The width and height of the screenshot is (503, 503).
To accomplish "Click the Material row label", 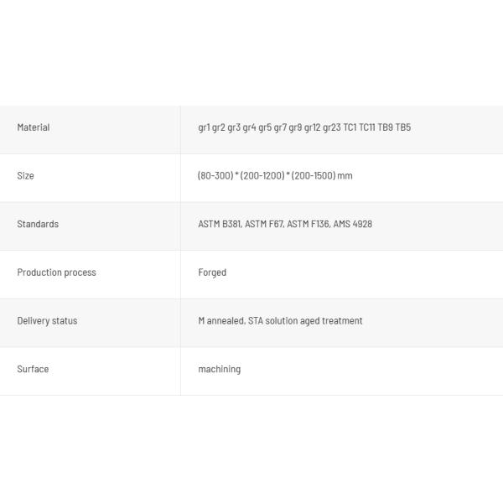I will pos(34,127).
